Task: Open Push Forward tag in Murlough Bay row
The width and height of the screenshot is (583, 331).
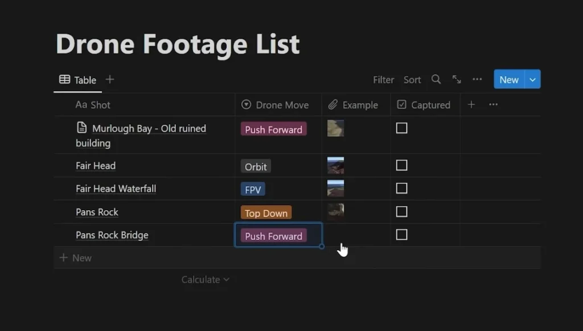Action: point(274,129)
